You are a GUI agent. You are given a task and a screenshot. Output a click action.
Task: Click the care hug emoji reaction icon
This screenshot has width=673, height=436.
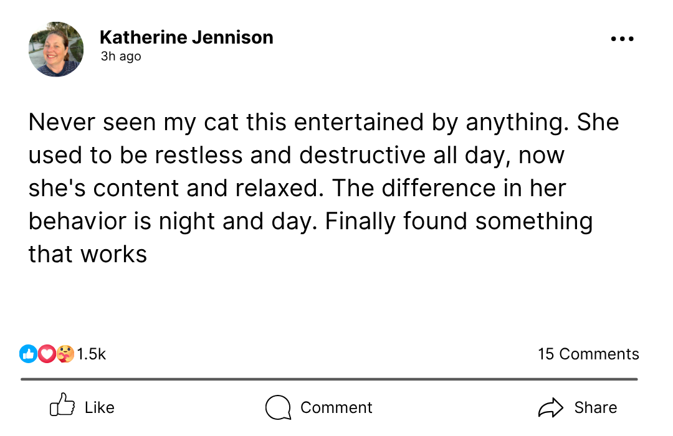65,354
